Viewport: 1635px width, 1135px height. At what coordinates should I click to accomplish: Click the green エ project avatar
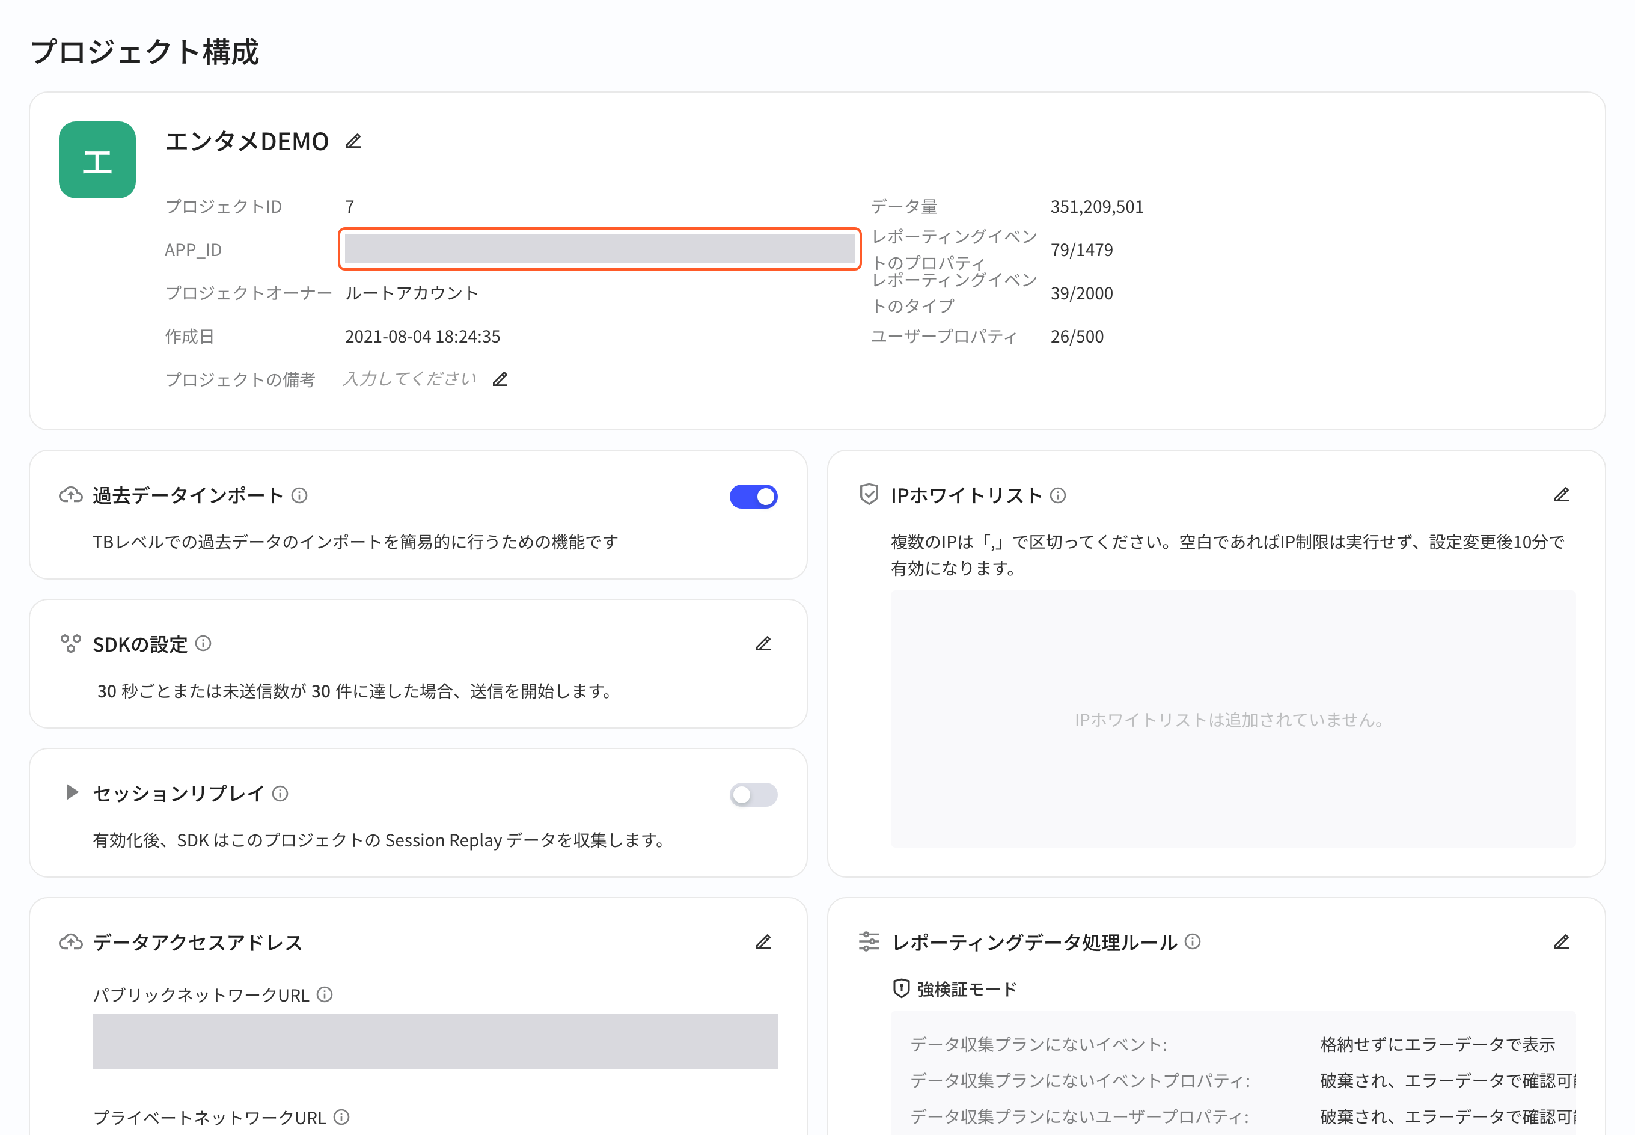coord(97,160)
